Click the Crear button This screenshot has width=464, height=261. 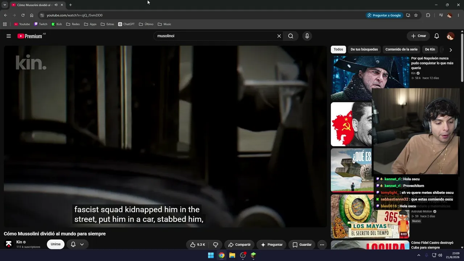click(x=418, y=36)
